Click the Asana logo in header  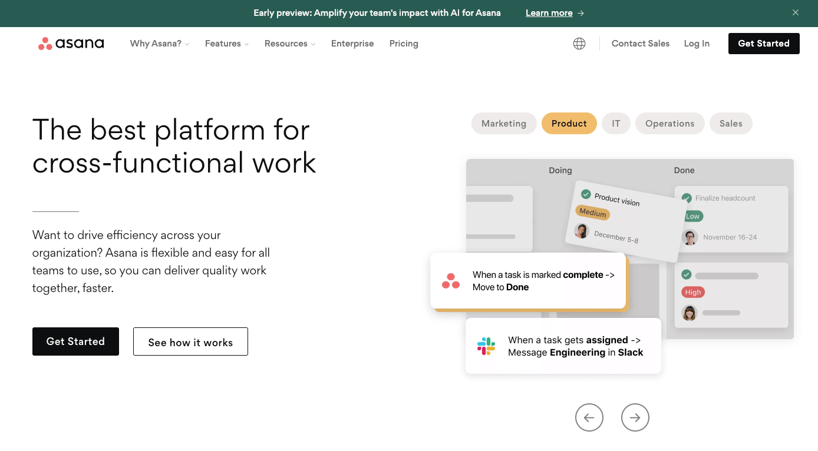click(71, 44)
